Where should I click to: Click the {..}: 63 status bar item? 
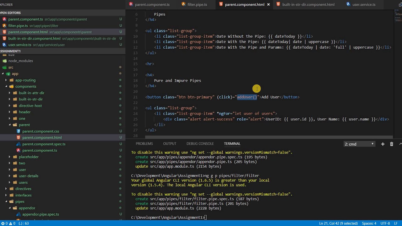pyautogui.click(x=24, y=223)
